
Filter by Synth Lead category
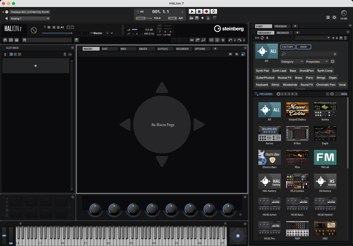coord(279,71)
